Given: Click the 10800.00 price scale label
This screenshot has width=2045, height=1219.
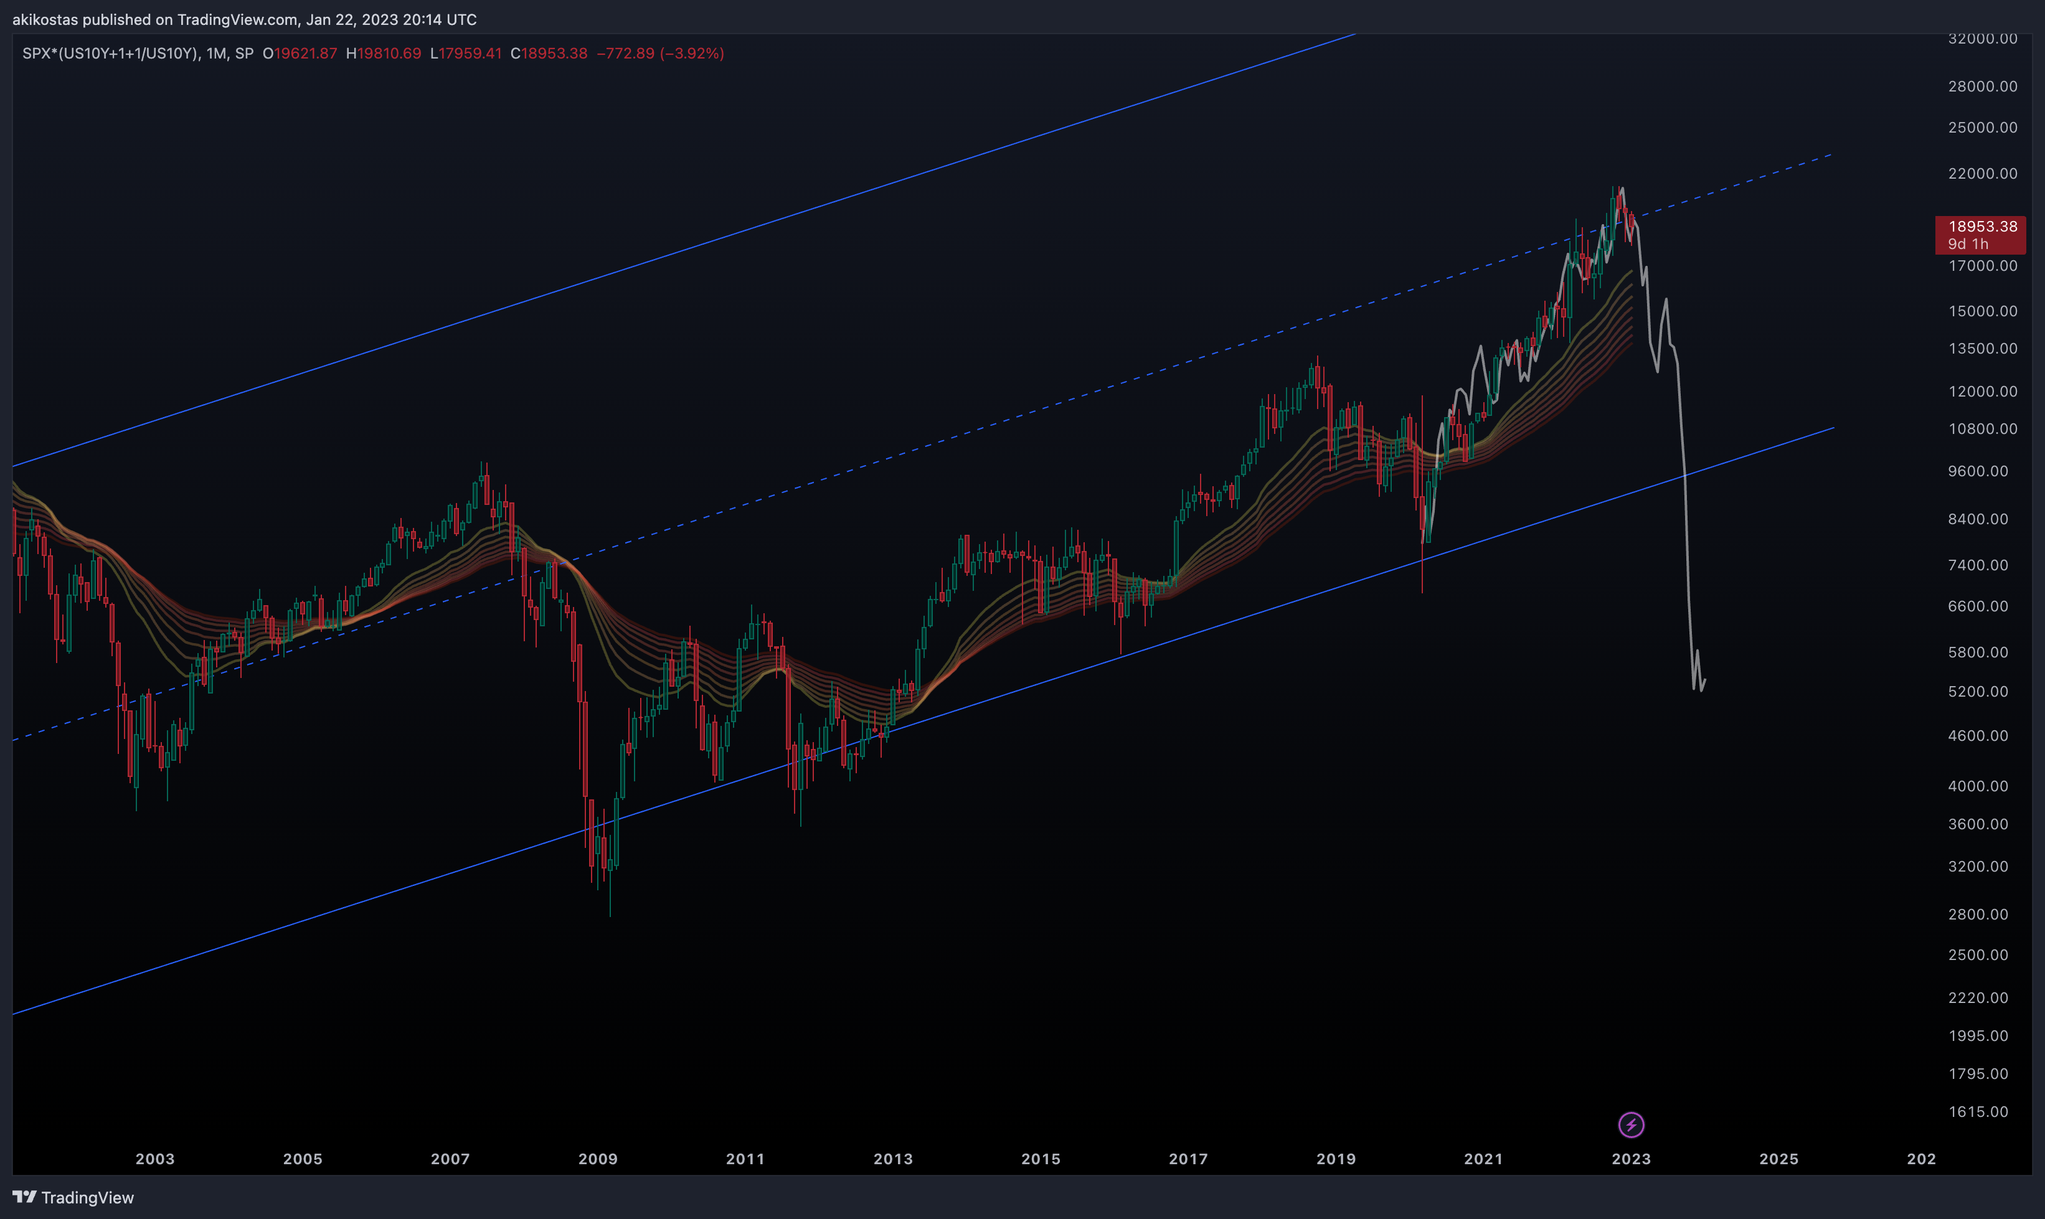Looking at the screenshot, I should pyautogui.click(x=1983, y=429).
